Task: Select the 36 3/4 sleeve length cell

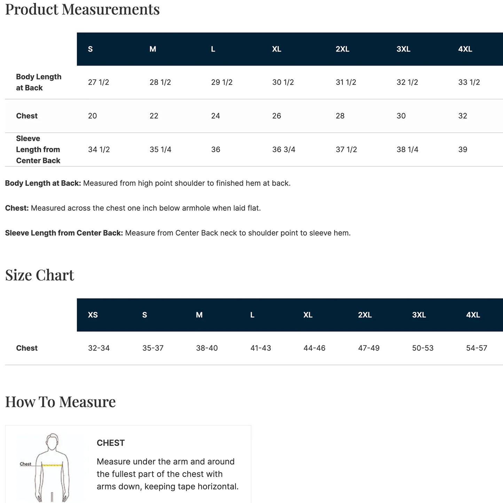Action: pos(284,149)
